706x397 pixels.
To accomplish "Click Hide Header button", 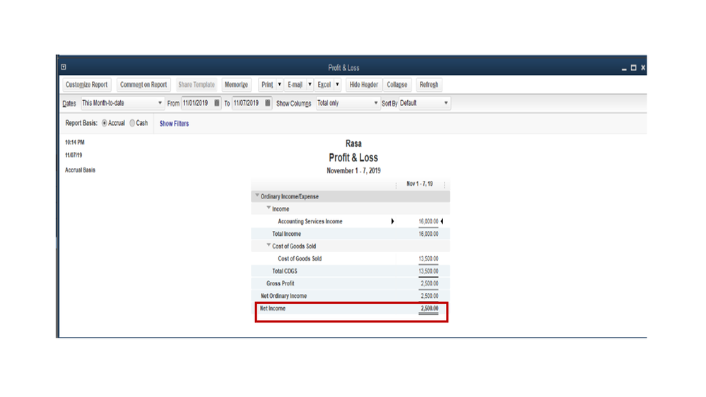I will point(364,85).
